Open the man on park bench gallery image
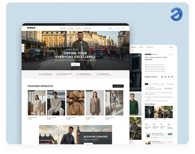 coord(135,128)
